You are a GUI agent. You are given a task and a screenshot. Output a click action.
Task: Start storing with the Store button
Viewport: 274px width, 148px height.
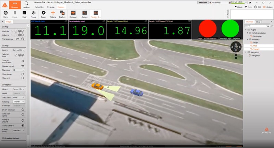click(5, 14)
